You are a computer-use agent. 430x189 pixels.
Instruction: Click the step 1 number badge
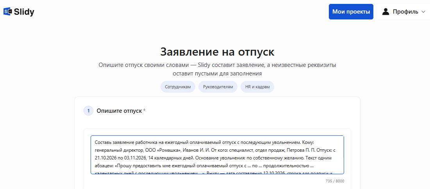[89, 111]
